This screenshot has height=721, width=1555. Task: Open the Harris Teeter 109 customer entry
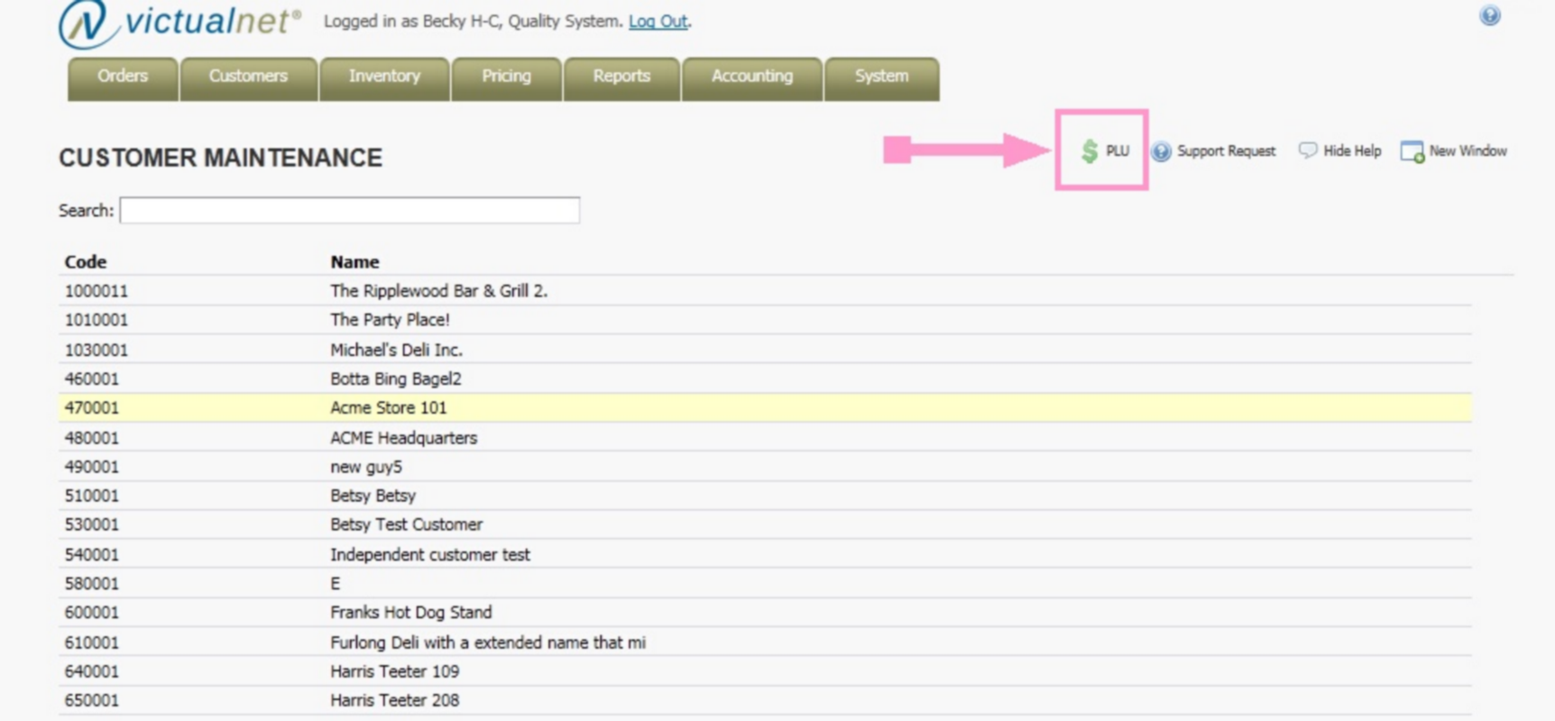coord(394,671)
